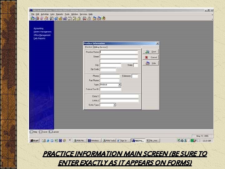Click the City input field
Viewport: 225px width, 169px height.
111,65
